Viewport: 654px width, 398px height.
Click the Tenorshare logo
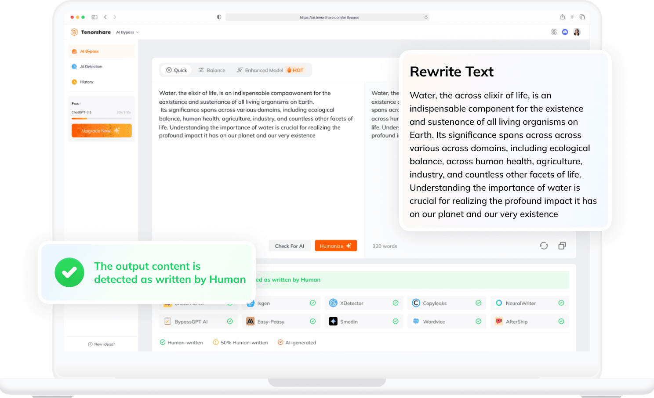tap(91, 32)
